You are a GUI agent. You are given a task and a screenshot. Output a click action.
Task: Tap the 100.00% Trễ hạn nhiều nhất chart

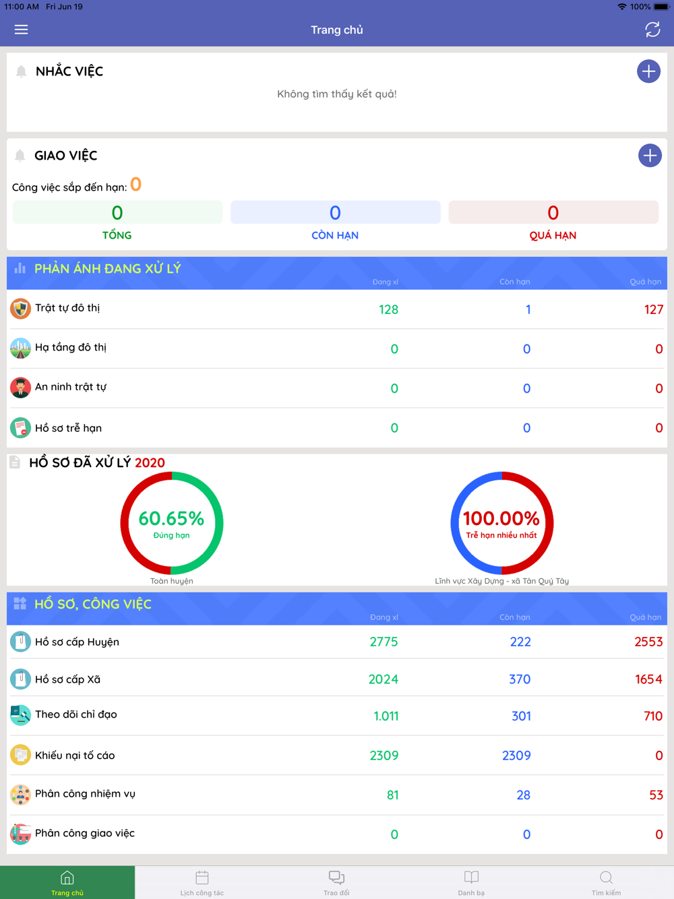pos(502,523)
